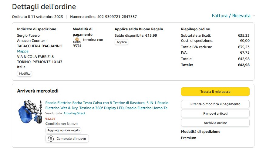Track the package with Traccia il mio pacco

pyautogui.click(x=215, y=92)
